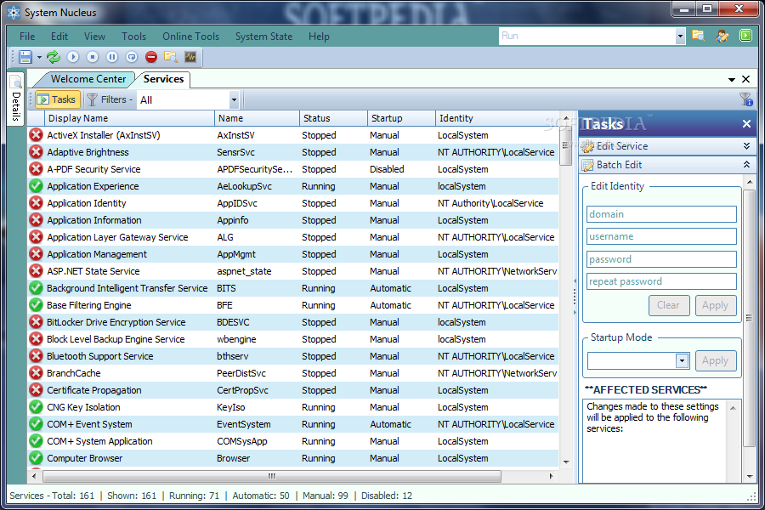Screen dimensions: 765x510
Task: Open the Online Tools menu
Action: 190,37
